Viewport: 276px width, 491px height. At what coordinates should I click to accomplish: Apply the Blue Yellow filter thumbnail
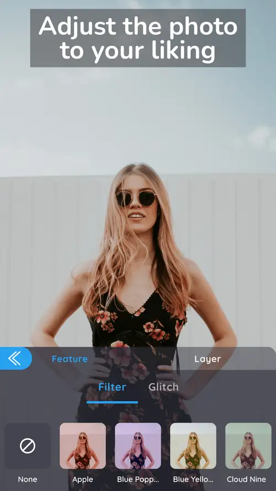[193, 446]
